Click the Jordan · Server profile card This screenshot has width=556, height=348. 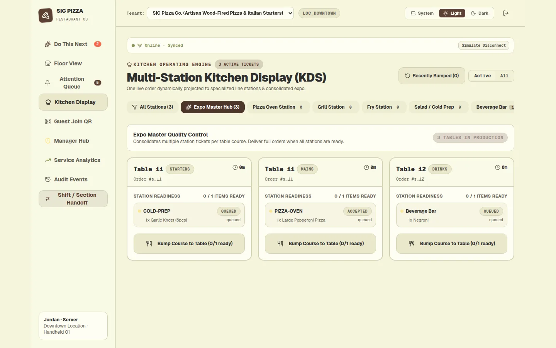pos(73,326)
